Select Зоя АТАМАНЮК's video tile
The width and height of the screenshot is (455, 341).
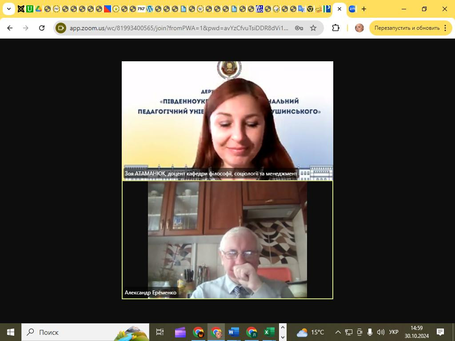tap(227, 121)
